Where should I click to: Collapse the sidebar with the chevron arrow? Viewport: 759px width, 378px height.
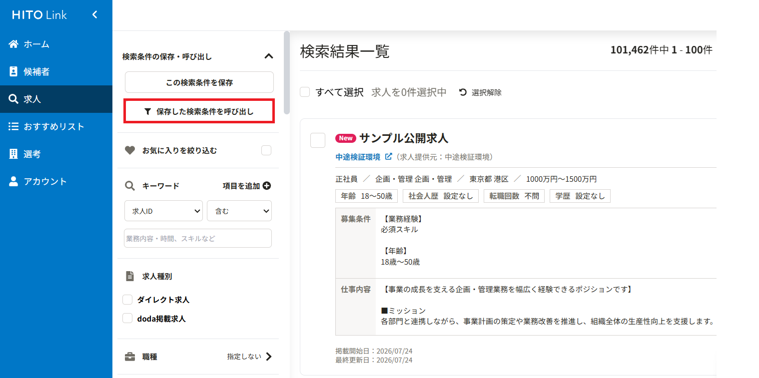95,15
